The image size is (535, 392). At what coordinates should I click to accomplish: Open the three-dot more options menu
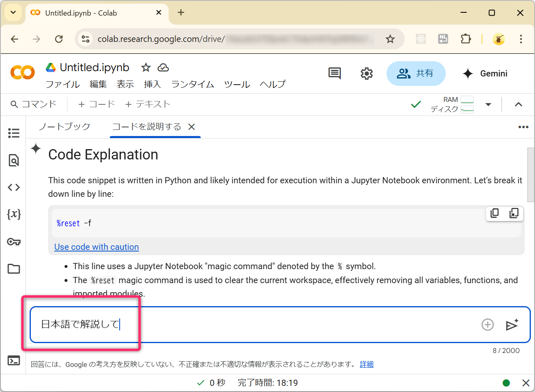[523, 127]
